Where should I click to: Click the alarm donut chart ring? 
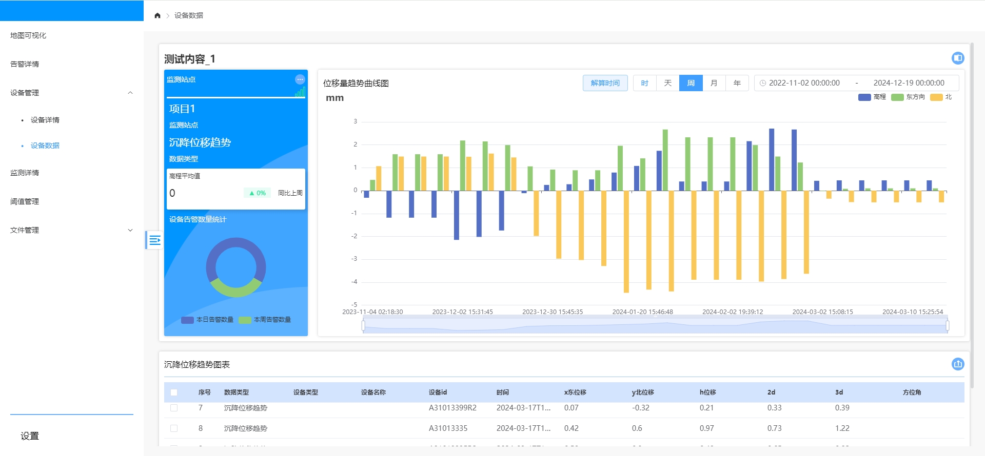pos(236,267)
